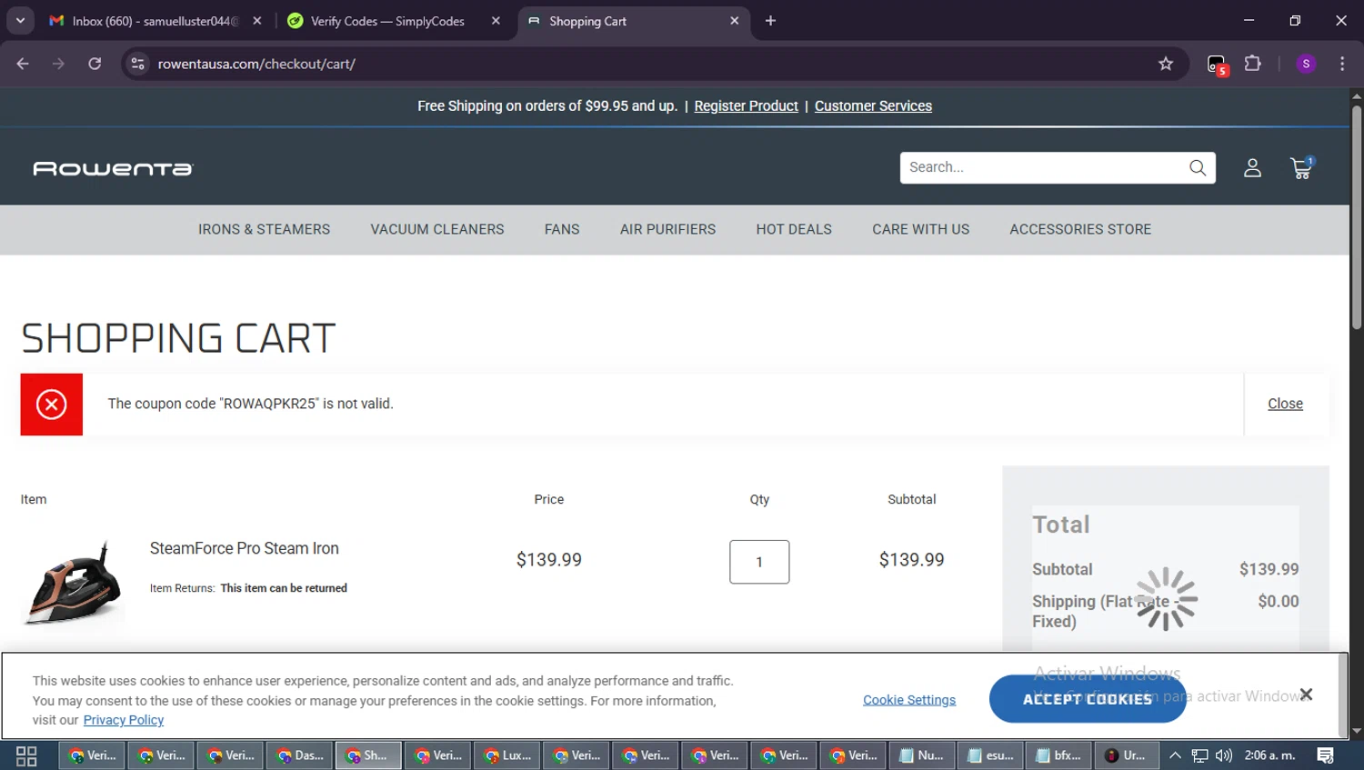This screenshot has height=770, width=1364.
Task: Open the Privacy Policy link
Action: click(x=124, y=720)
